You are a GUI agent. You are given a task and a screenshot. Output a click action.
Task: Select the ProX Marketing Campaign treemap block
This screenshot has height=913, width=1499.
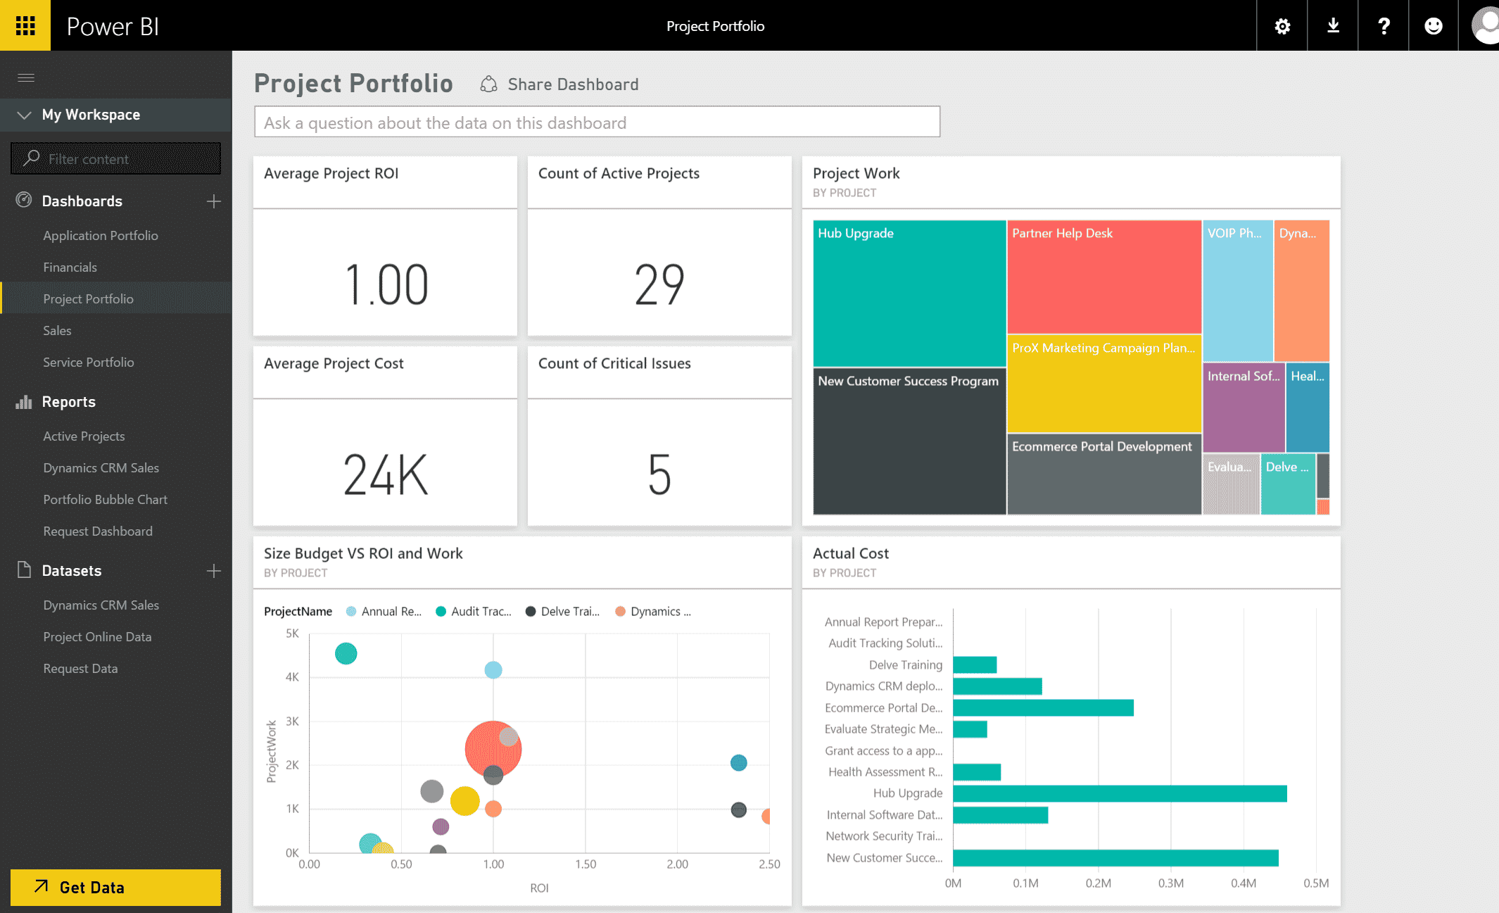pos(1104,384)
